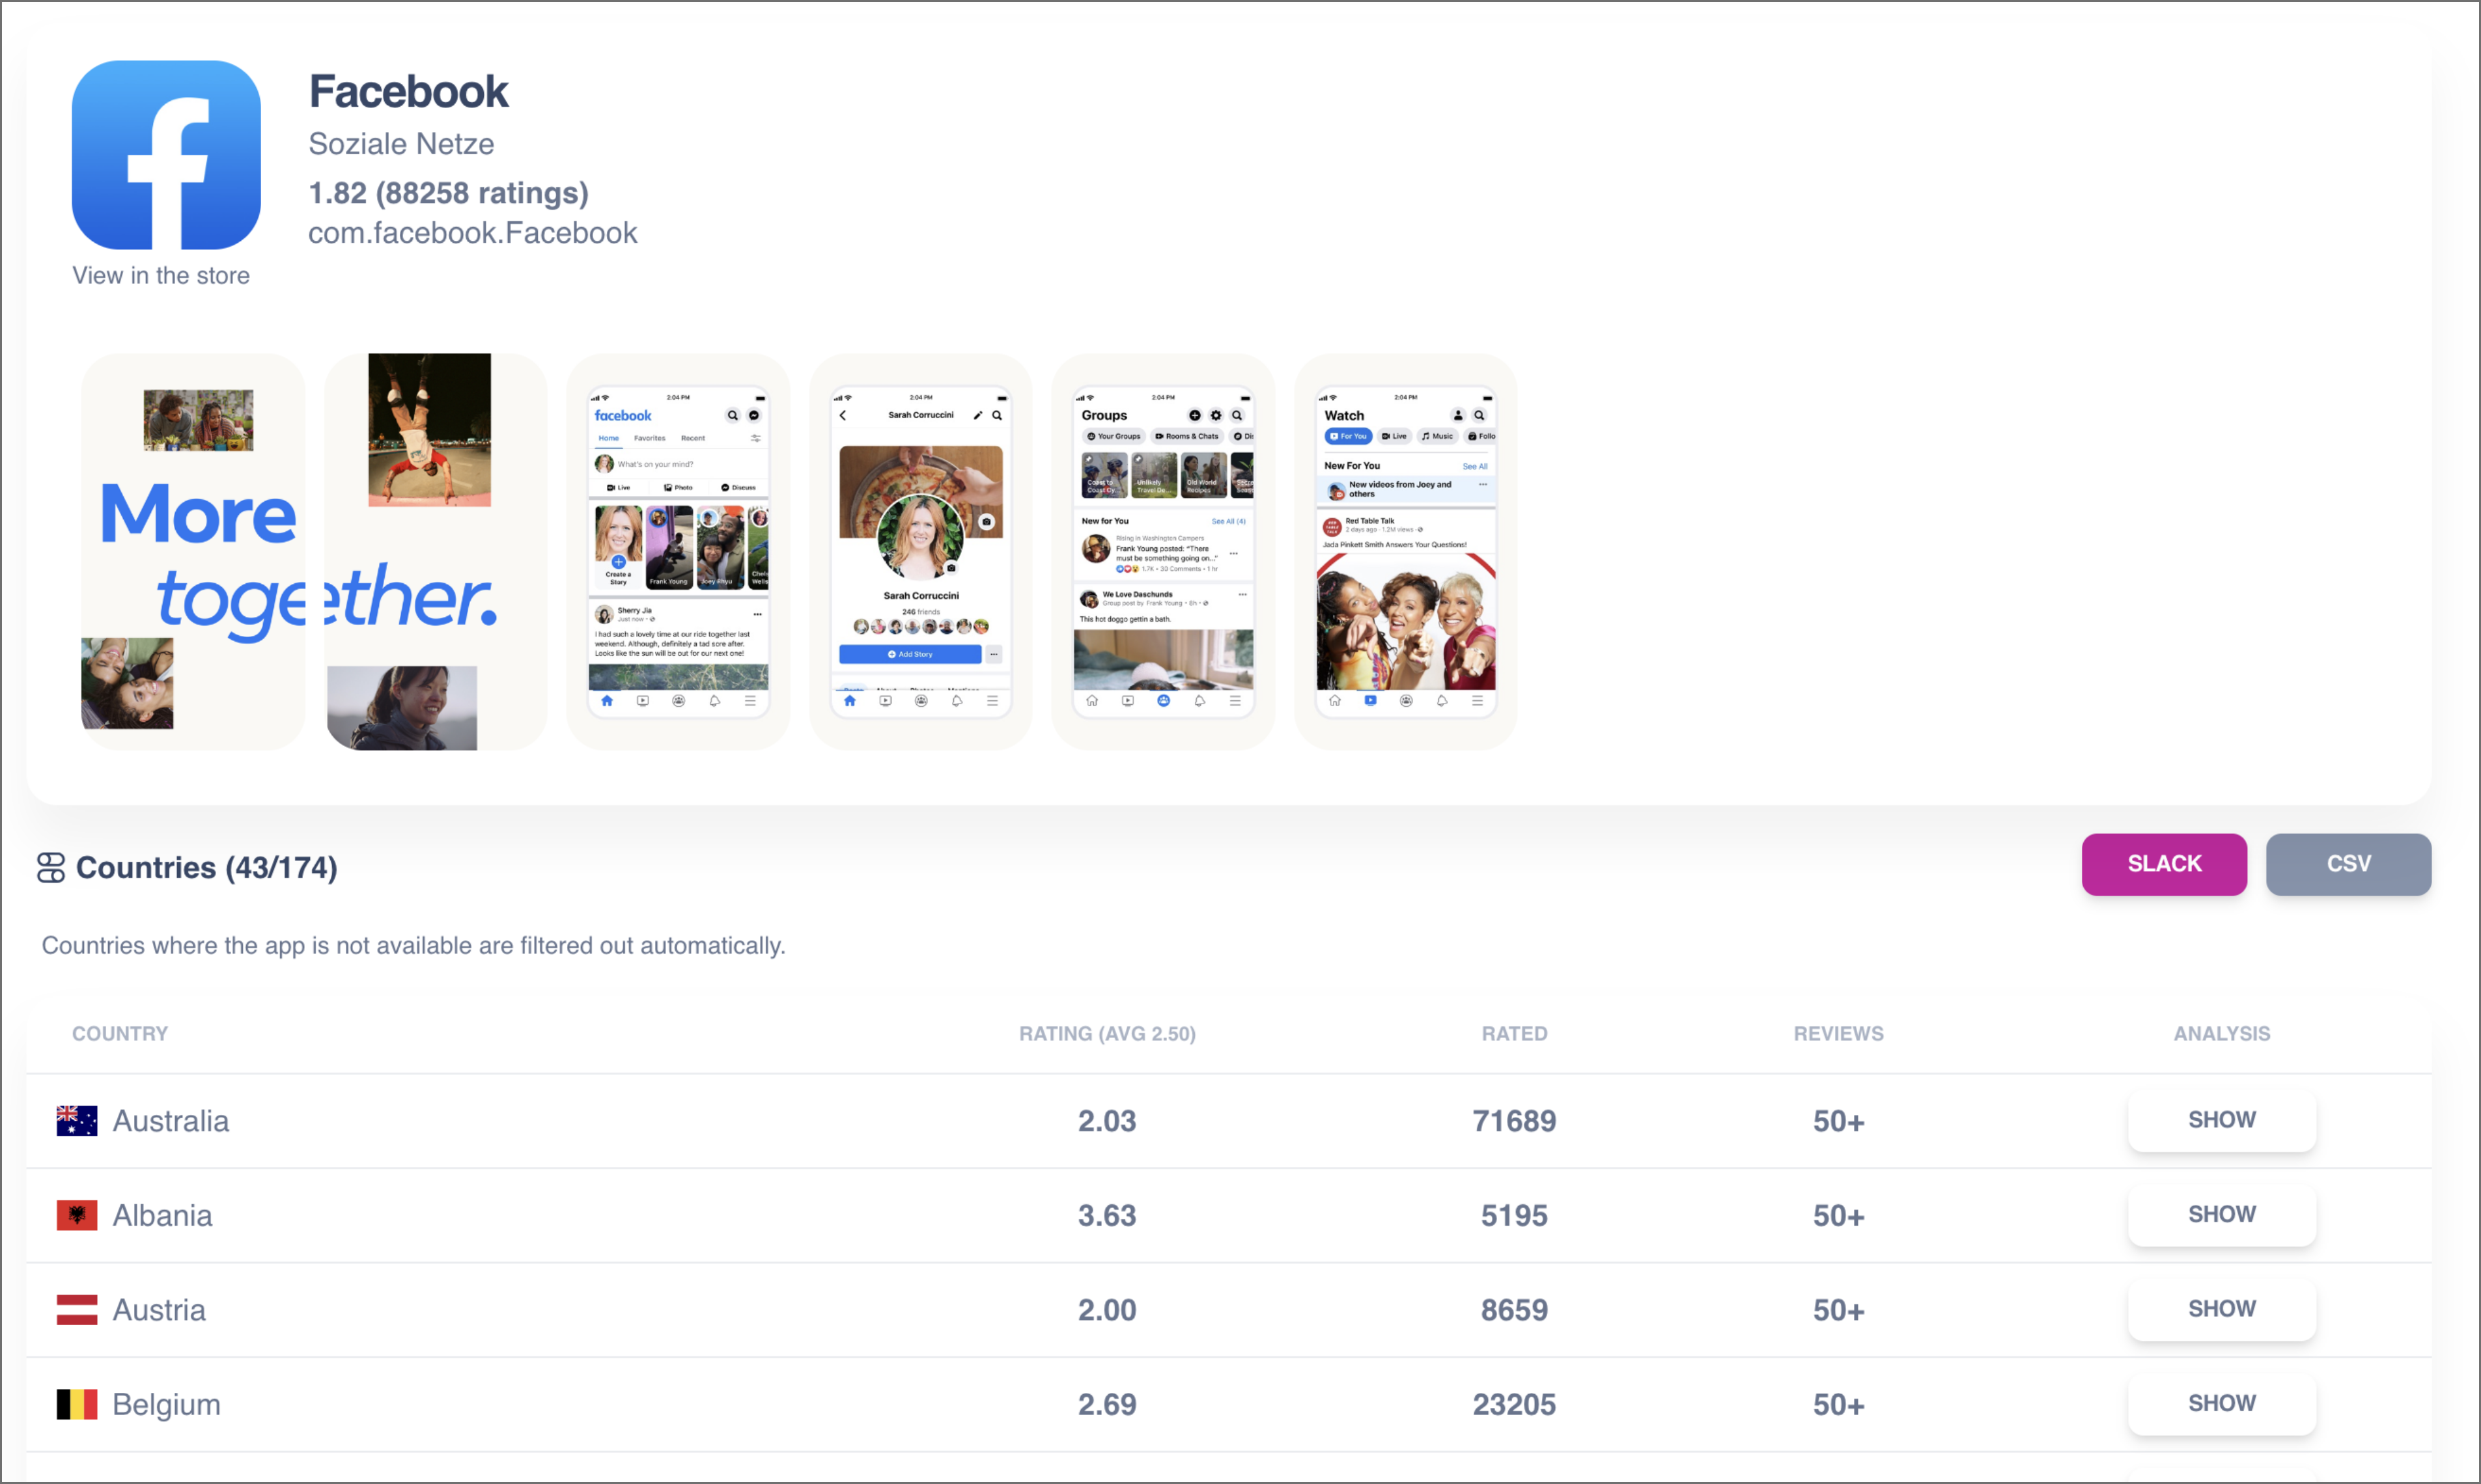Click the Australia flag icon
Viewport: 2481px width, 1484px height.
(77, 1121)
